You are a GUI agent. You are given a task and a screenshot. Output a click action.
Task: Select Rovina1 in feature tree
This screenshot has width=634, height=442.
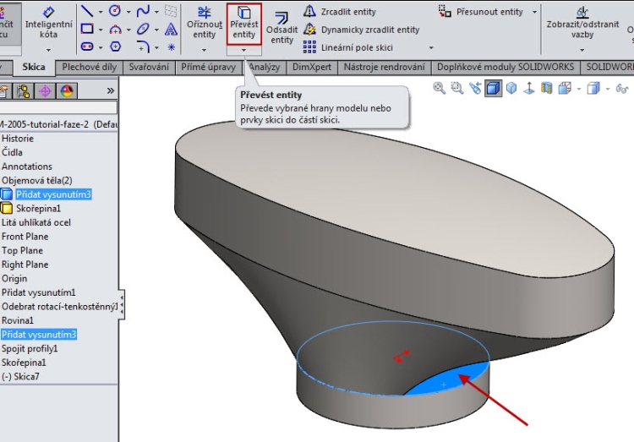tap(18, 320)
